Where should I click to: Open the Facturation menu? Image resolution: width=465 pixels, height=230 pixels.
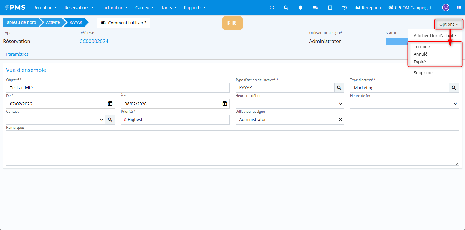coord(114,8)
